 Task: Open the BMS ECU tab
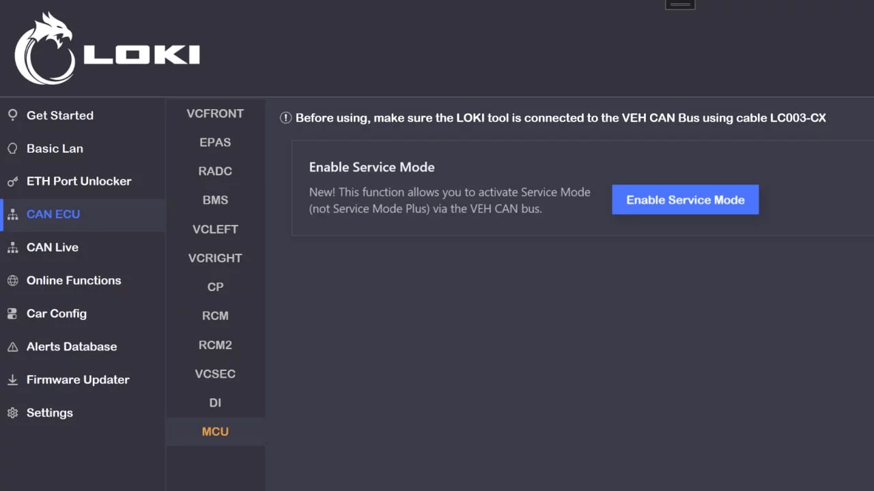215,200
